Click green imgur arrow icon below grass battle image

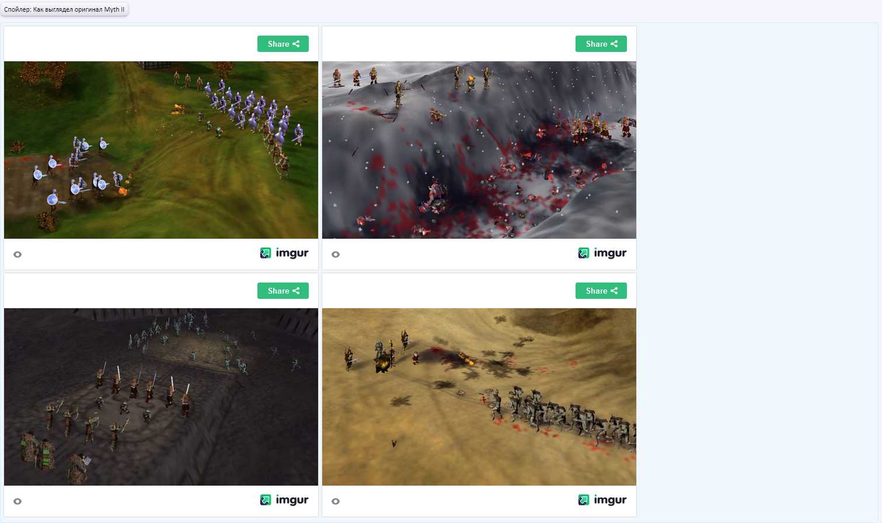point(266,253)
